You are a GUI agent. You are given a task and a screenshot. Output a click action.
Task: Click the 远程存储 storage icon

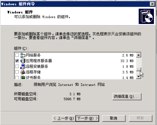pos(23,72)
